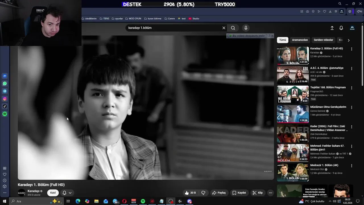
Task: Open more video actions three dots
Action: coord(270,193)
